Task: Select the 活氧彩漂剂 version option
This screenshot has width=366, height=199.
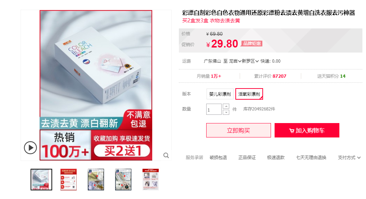Action: [x=249, y=94]
